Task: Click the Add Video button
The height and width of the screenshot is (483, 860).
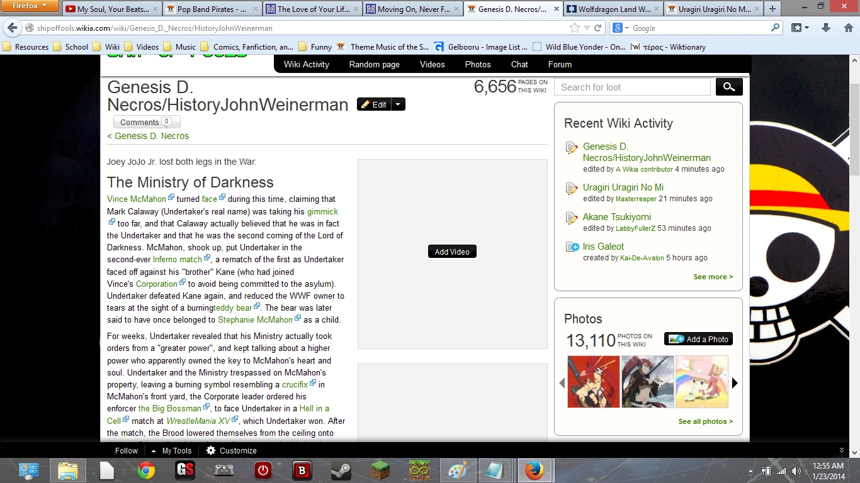Action: [x=452, y=252]
